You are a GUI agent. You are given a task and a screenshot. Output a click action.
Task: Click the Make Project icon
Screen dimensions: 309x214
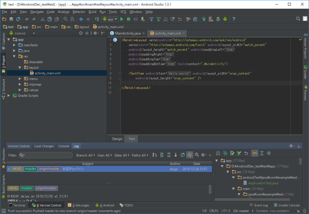pos(97,19)
